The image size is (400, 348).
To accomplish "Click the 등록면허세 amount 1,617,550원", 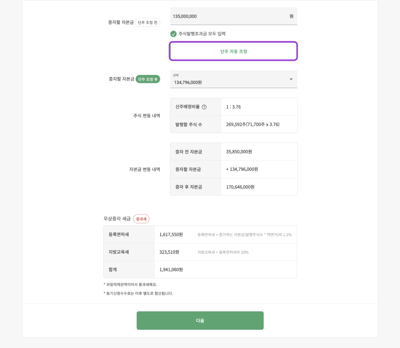I will pos(171,235).
